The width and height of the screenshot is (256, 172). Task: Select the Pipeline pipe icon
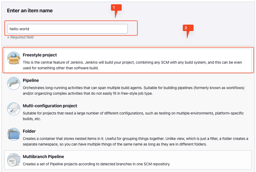click(14, 83)
